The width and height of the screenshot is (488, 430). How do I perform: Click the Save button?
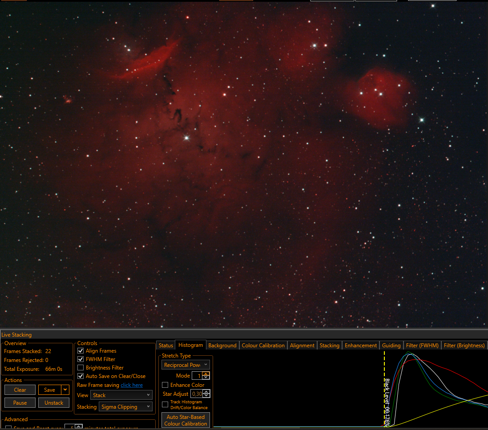(x=49, y=390)
